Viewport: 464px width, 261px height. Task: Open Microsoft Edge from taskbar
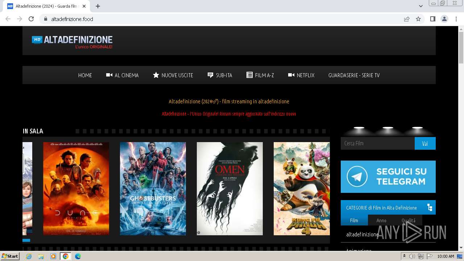tap(78, 256)
